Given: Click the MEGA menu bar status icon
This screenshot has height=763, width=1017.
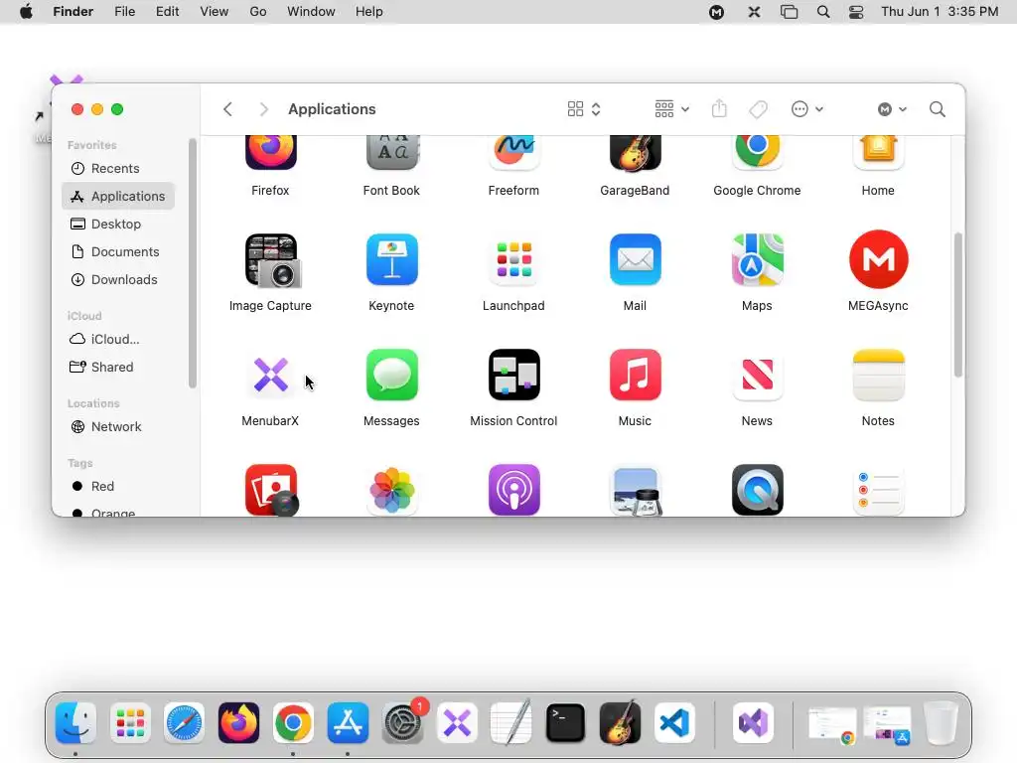Looking at the screenshot, I should [717, 12].
